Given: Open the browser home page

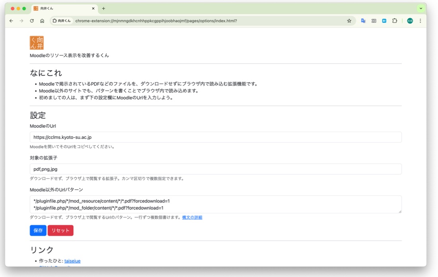Looking at the screenshot, I should 42,21.
